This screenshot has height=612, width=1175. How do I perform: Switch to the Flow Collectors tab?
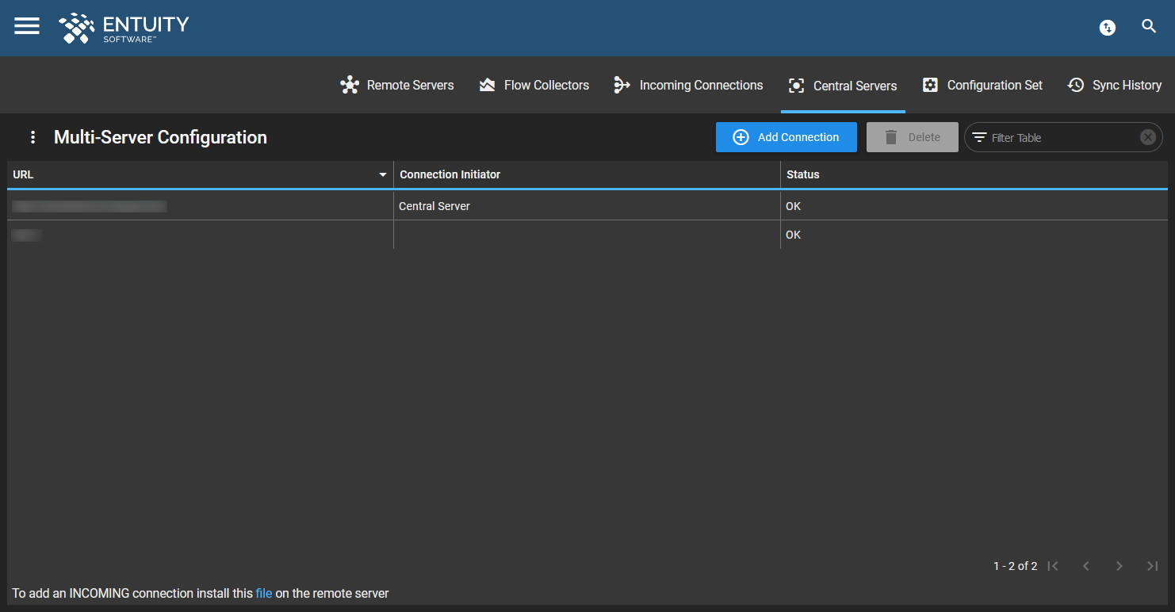534,85
